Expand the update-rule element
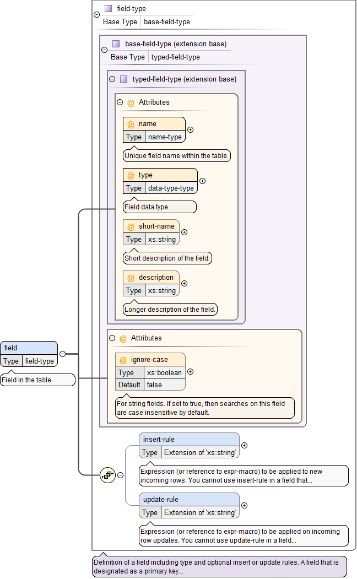Screen dimensions: 357x579 [x=245, y=505]
